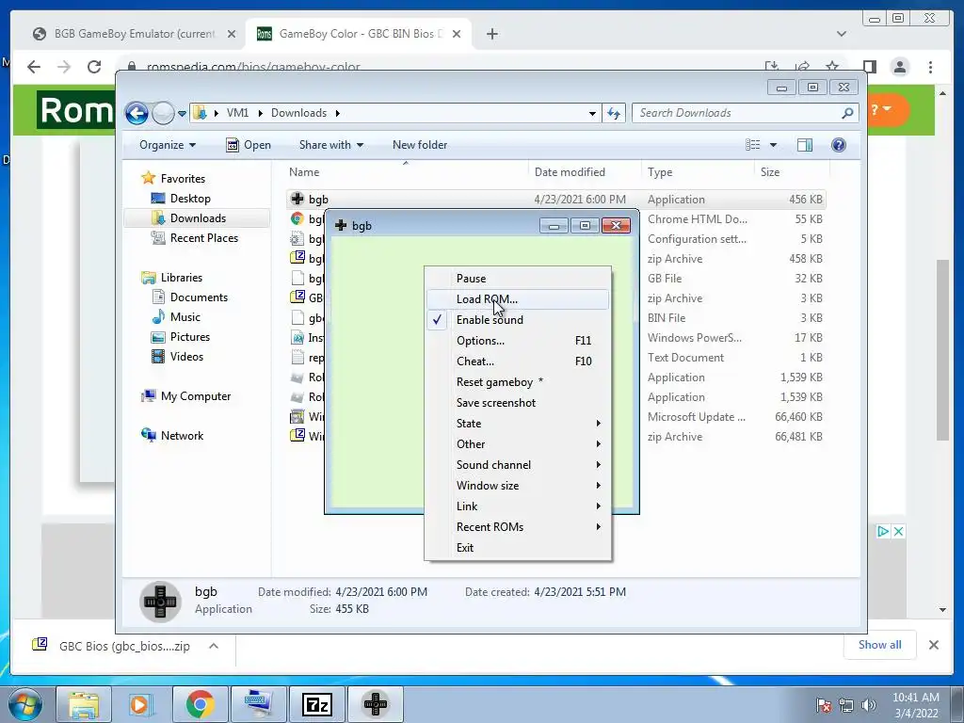Select Pause in the bgb context menu

pyautogui.click(x=518, y=278)
